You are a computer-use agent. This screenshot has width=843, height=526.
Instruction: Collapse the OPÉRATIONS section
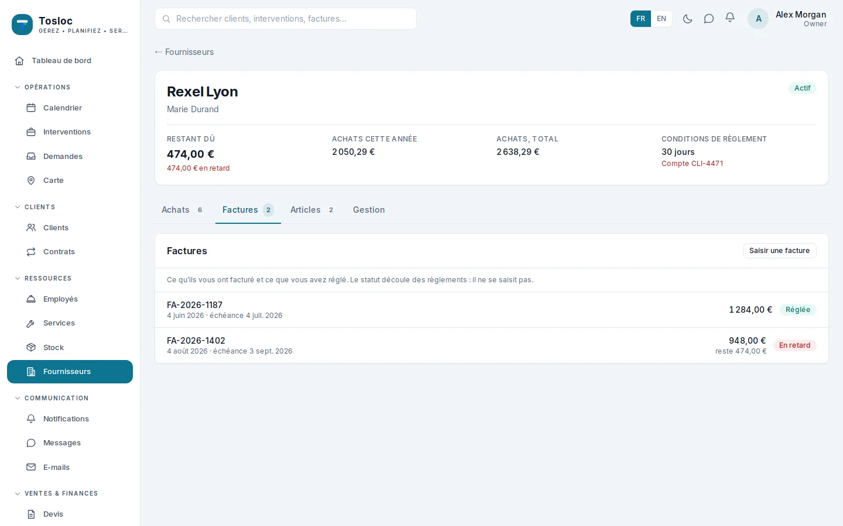[x=42, y=87]
